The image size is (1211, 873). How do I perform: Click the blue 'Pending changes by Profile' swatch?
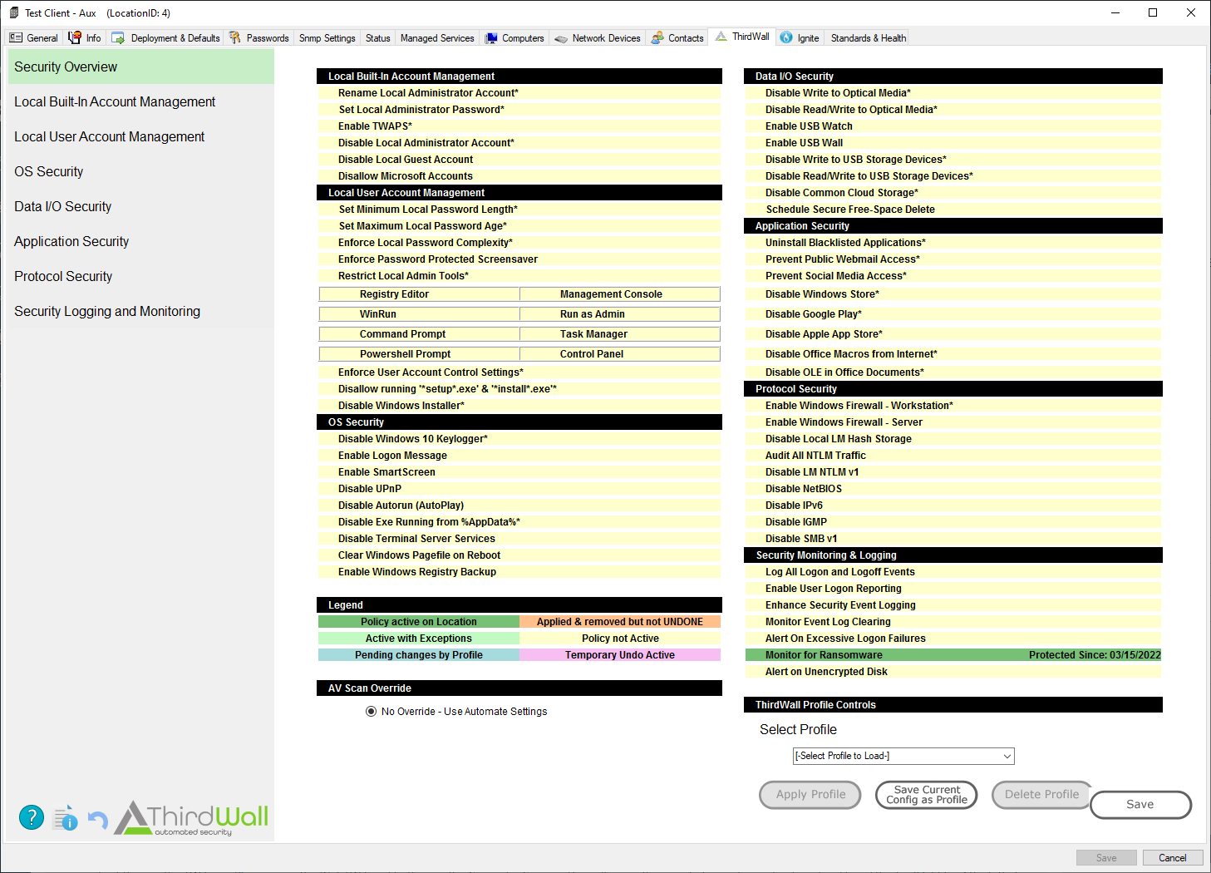coord(419,655)
